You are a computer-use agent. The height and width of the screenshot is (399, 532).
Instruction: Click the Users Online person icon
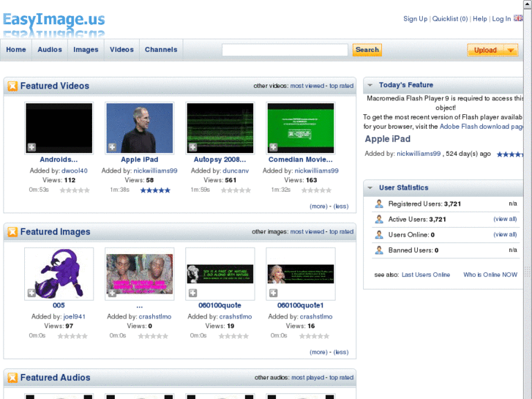pyautogui.click(x=379, y=235)
